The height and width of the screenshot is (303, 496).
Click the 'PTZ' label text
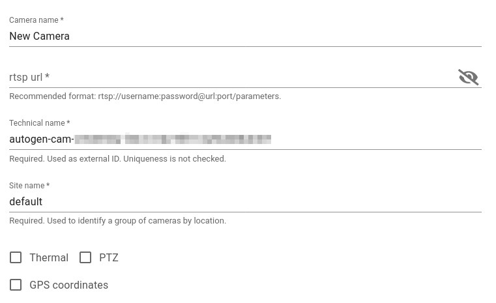[x=109, y=258]
